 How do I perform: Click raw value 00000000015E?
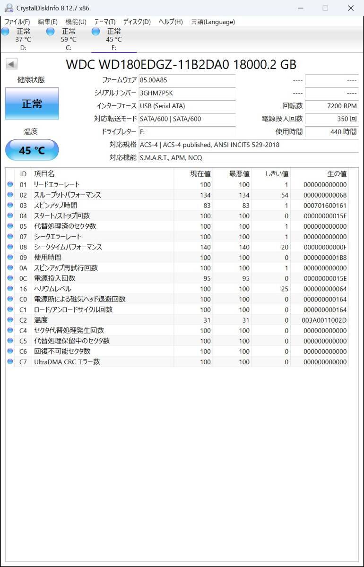tap(325, 278)
